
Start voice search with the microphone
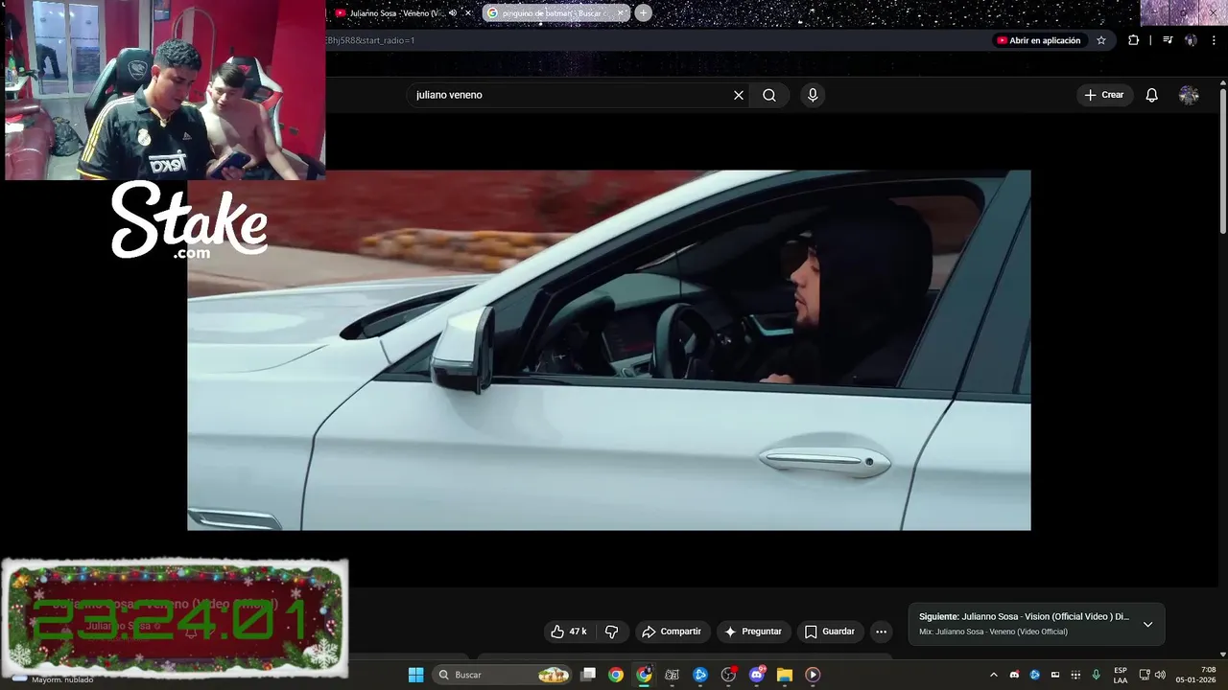pyautogui.click(x=813, y=95)
